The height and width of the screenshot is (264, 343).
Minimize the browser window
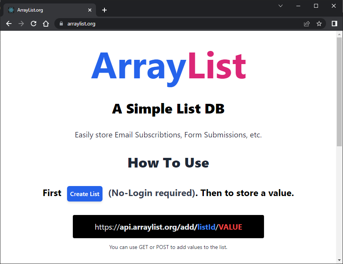tap(298, 6)
